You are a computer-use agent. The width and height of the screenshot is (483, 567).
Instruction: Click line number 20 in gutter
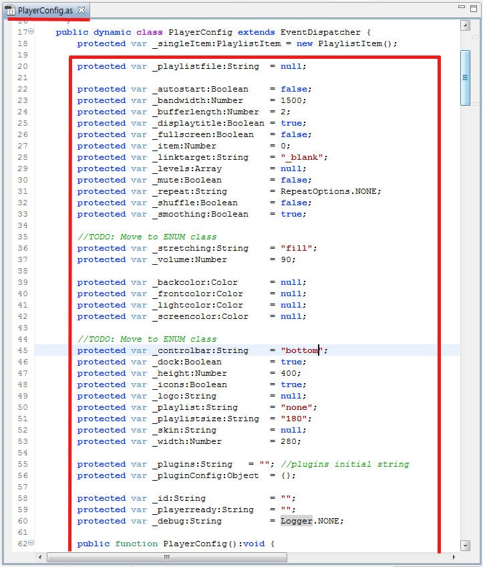point(23,67)
